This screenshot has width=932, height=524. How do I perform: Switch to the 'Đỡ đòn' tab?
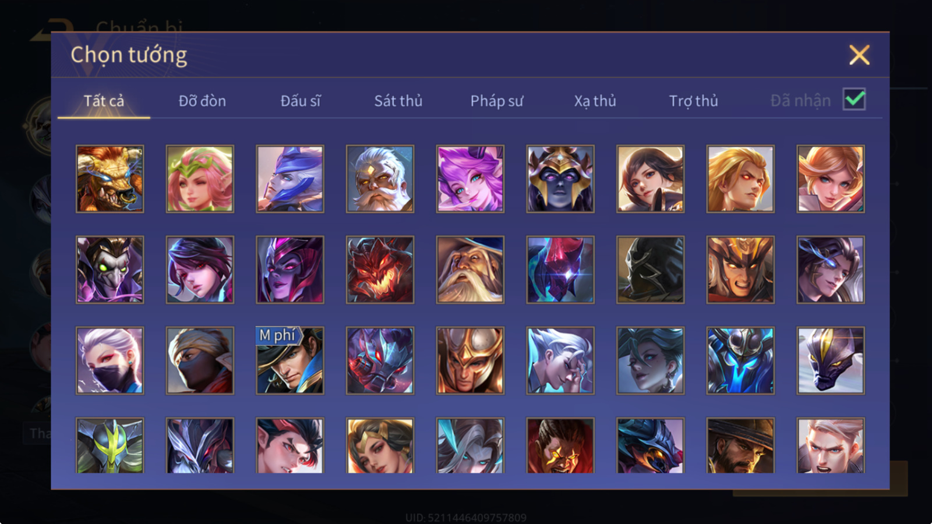(202, 101)
